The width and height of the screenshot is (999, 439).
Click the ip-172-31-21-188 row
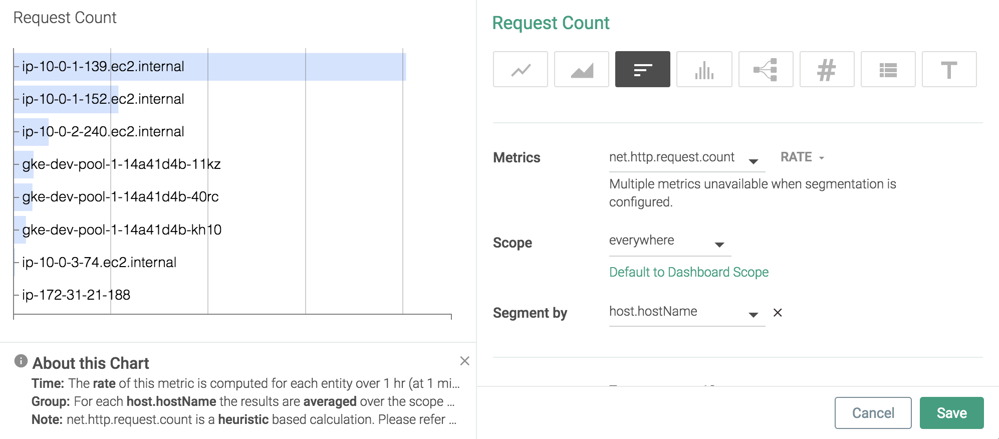coord(76,295)
